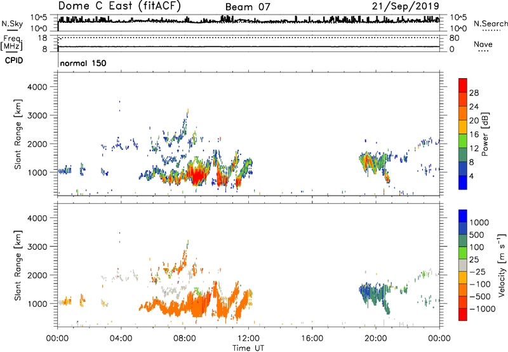
Task: Click the 'CPID' label
Action: 14,60
